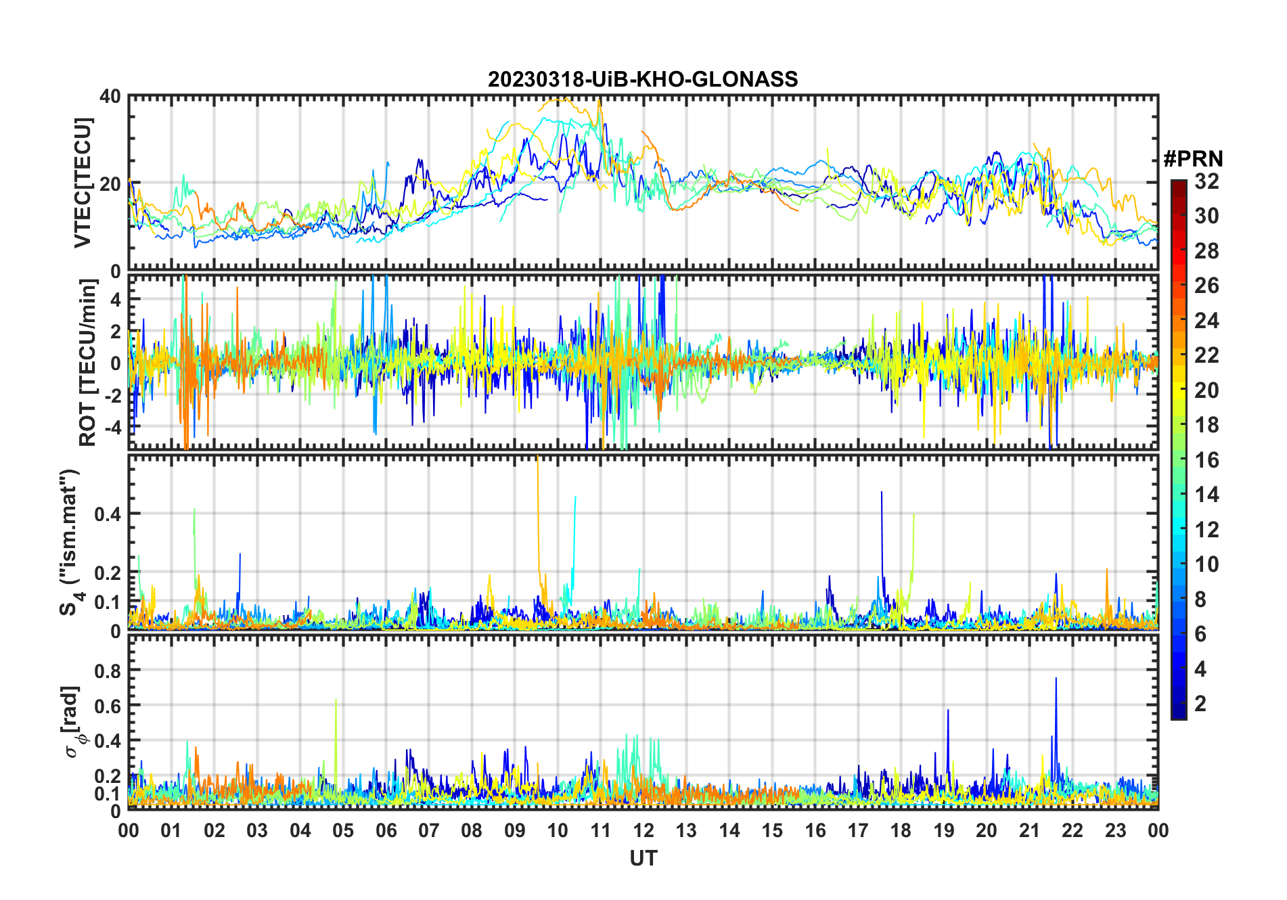Click the UT axis tick label 01

[x=171, y=830]
